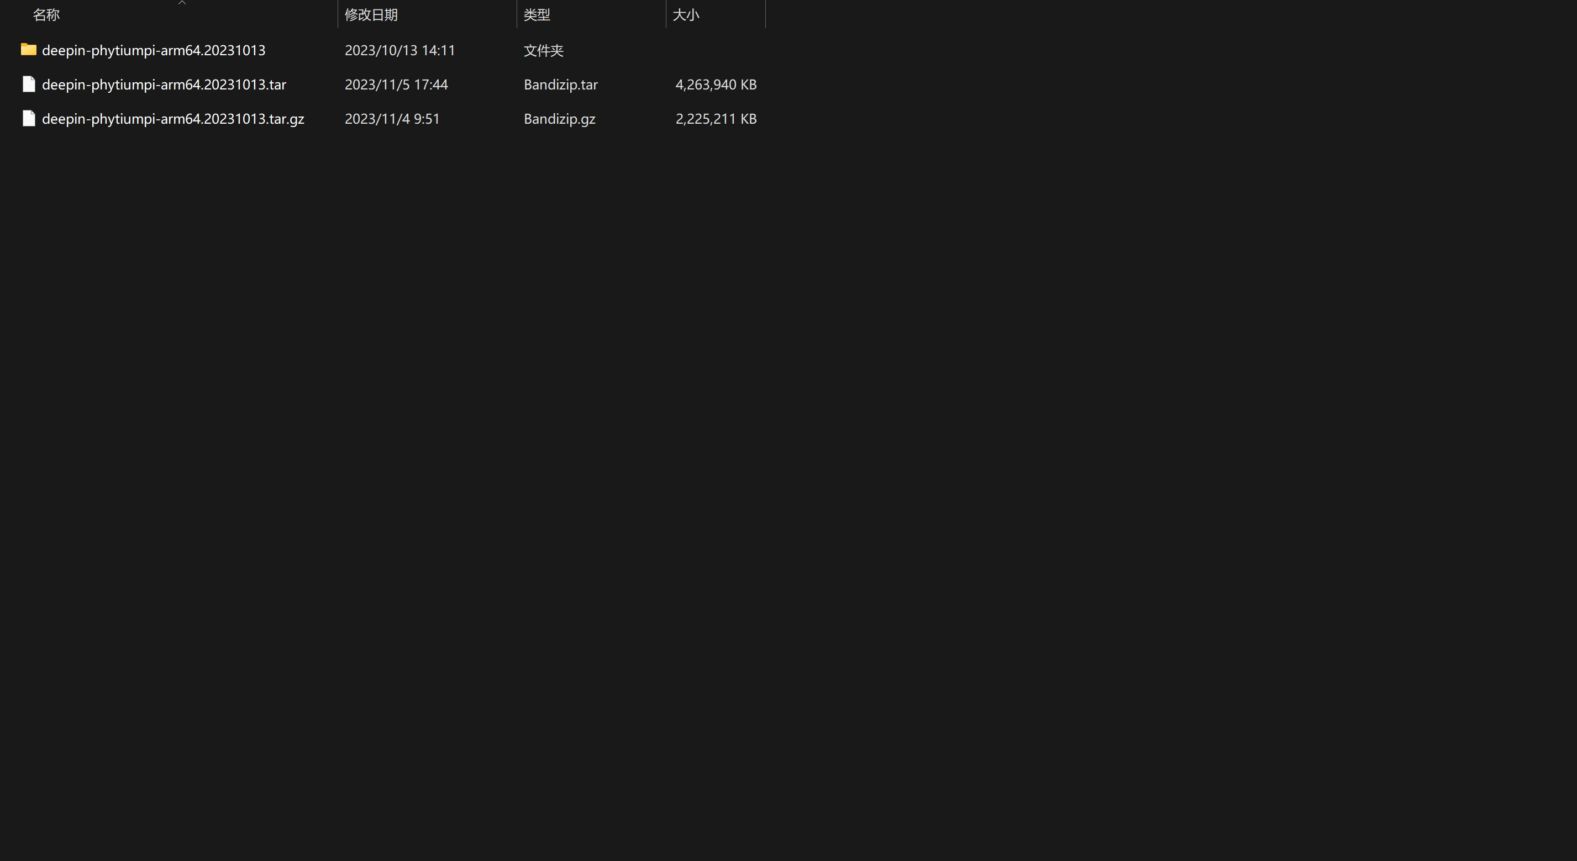
Task: Sort by the 修改日期 column header
Action: (x=371, y=15)
